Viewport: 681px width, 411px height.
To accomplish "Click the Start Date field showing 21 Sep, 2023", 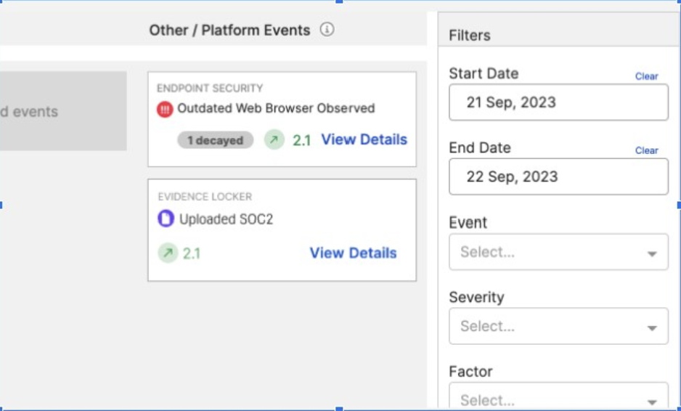I will (558, 102).
